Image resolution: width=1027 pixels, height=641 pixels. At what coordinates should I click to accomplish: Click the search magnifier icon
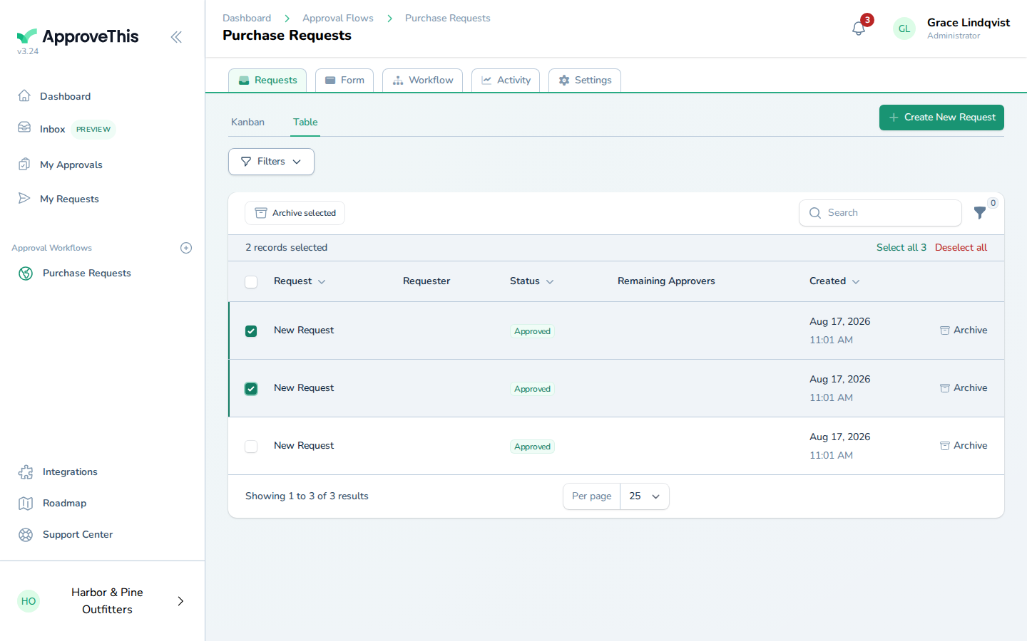coord(815,213)
